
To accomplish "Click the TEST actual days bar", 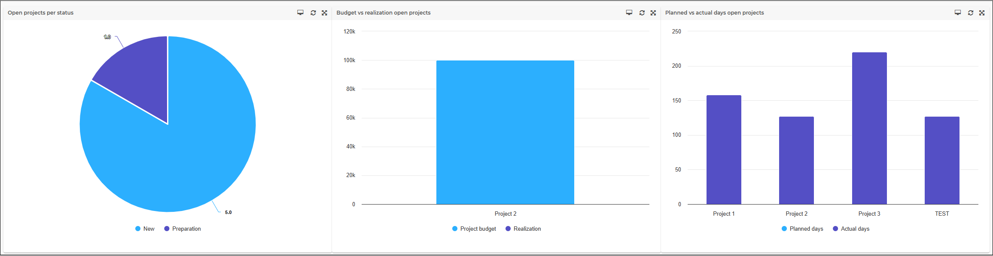I will tap(942, 160).
